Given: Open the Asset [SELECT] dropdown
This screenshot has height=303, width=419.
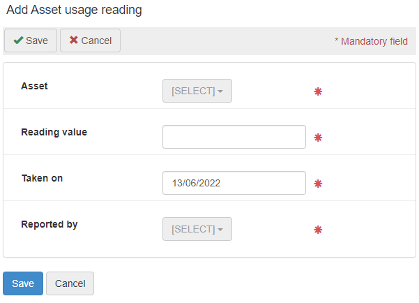Looking at the screenshot, I should (197, 91).
